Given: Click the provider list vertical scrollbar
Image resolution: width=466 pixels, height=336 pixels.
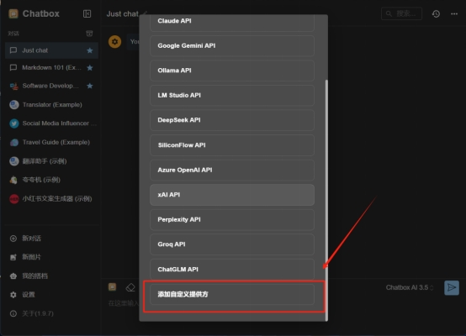Looking at the screenshot, I should (x=326, y=200).
